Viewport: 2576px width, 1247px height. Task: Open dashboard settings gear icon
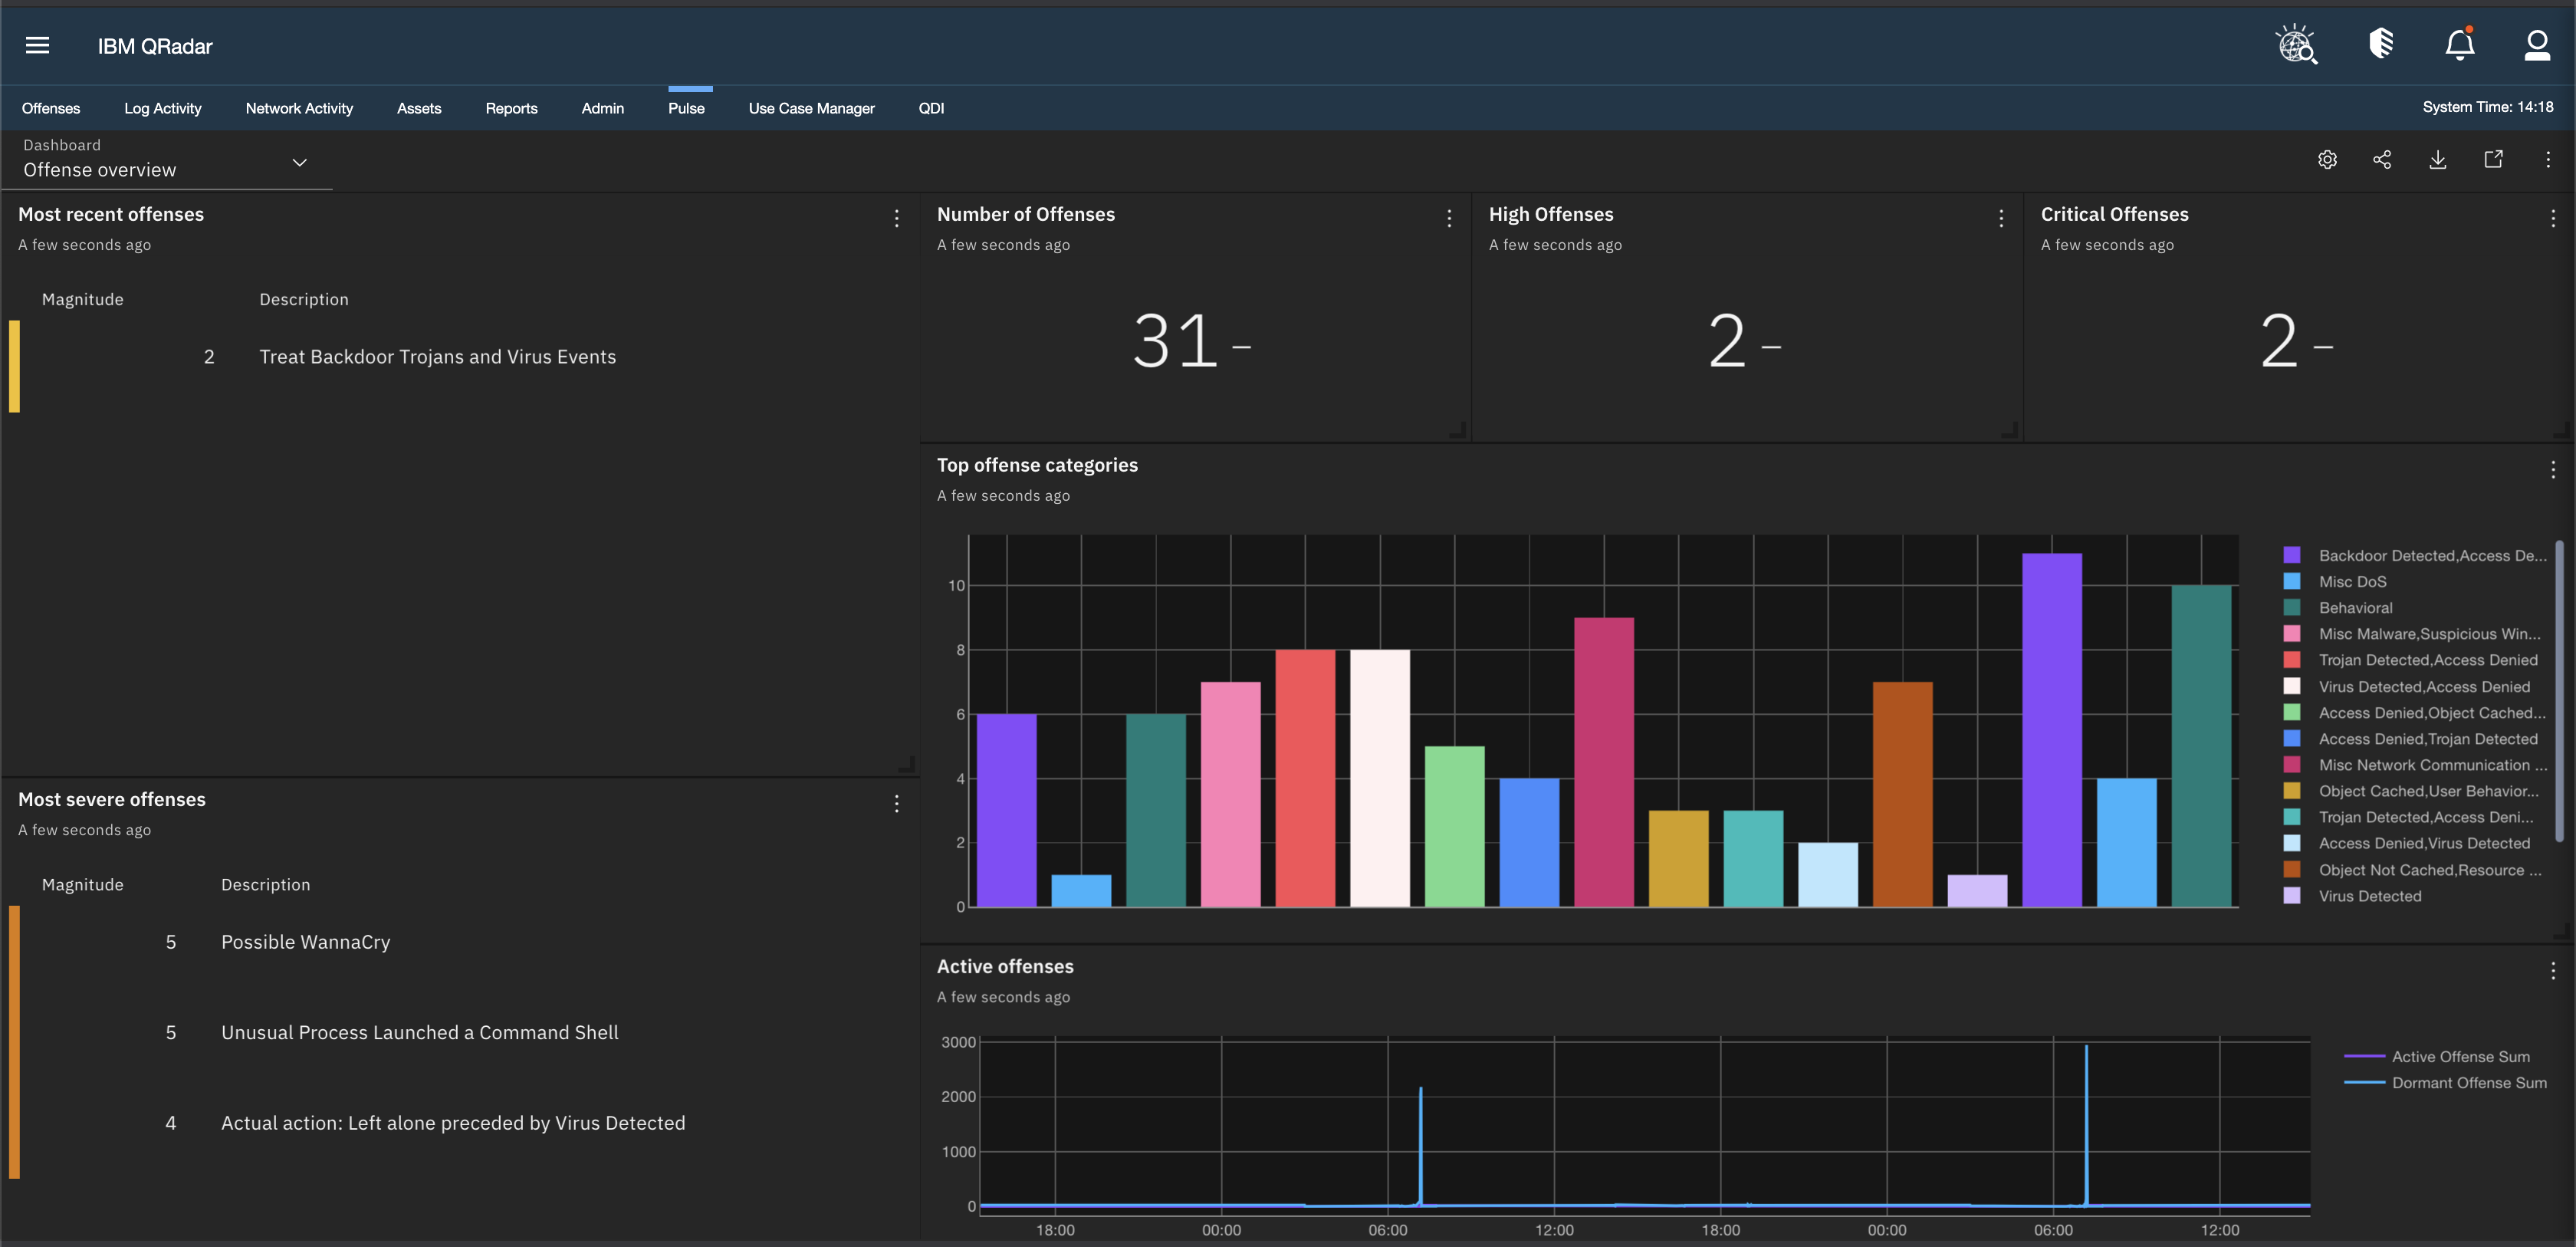(2327, 160)
